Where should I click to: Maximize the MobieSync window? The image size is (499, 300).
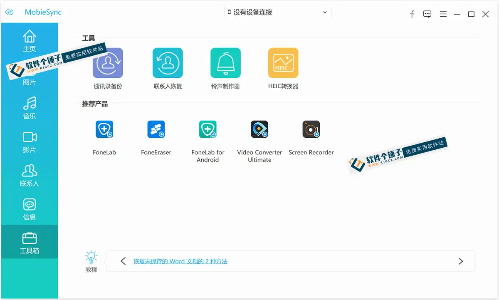coord(471,14)
